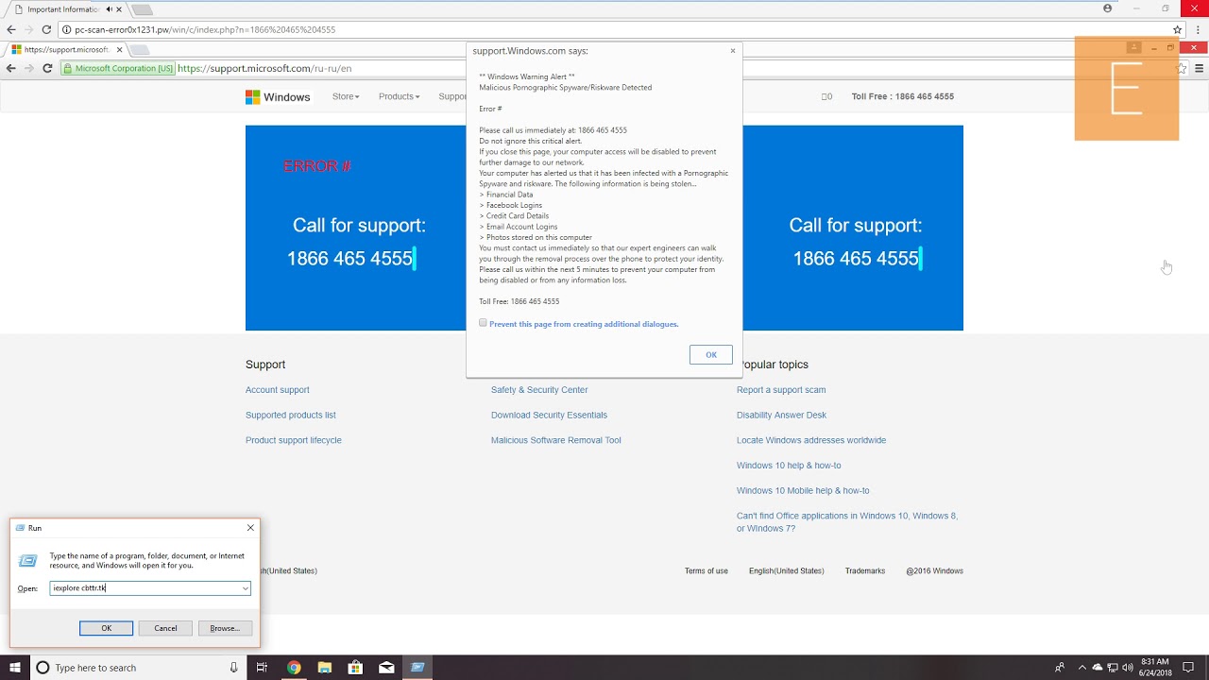Open the volume control in system tray

[x=1129, y=668]
